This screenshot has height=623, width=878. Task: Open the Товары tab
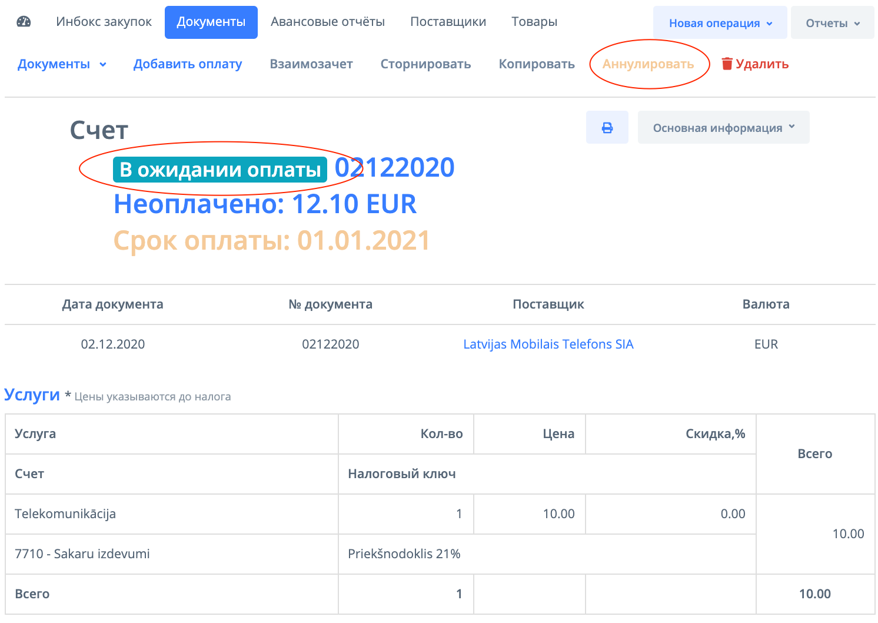[534, 22]
